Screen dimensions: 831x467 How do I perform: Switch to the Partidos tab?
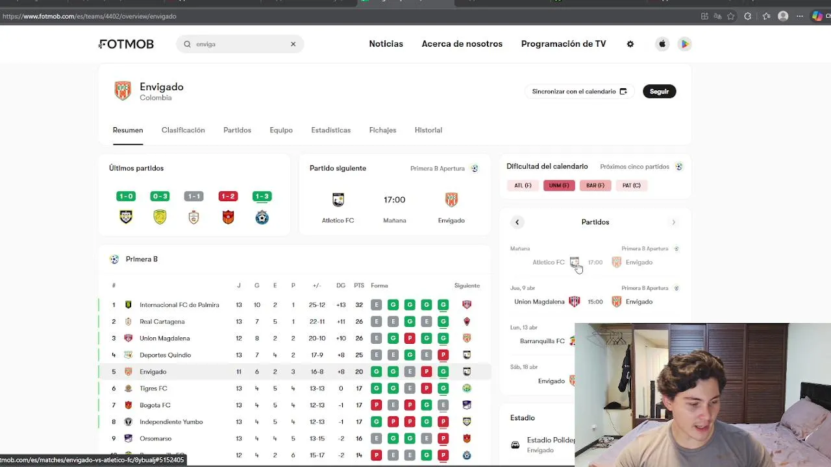[x=237, y=130]
